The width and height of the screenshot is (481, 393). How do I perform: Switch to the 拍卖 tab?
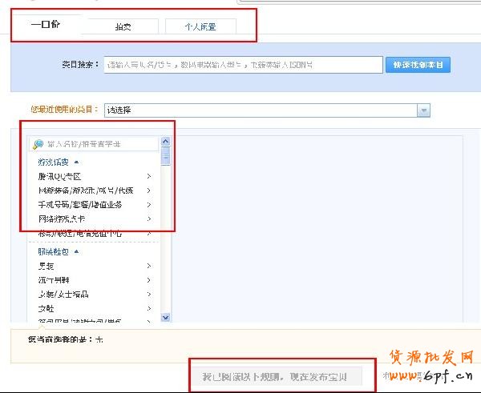(x=123, y=26)
